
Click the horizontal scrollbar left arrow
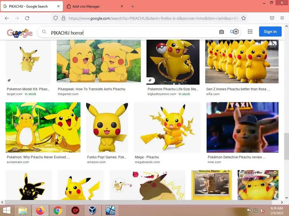coord(2,202)
